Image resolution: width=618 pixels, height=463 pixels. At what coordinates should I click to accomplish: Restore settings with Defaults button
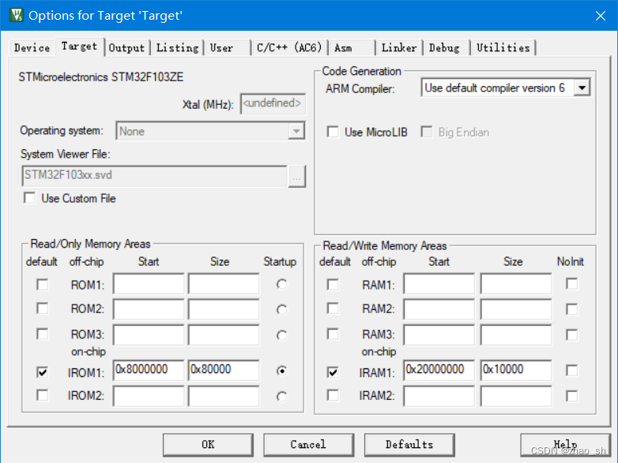[x=409, y=445]
